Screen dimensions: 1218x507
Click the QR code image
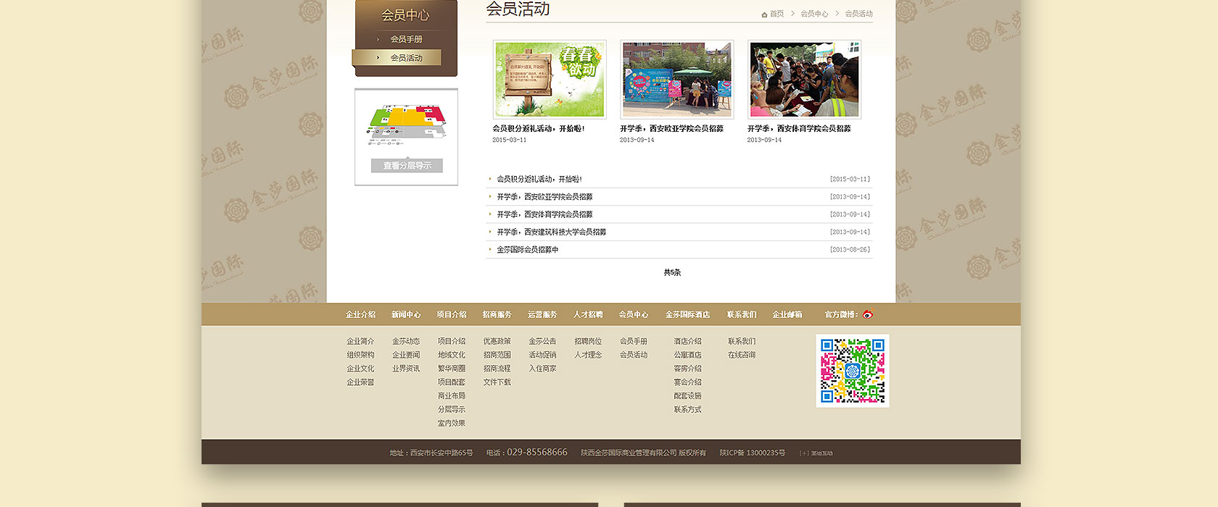pyautogui.click(x=852, y=370)
